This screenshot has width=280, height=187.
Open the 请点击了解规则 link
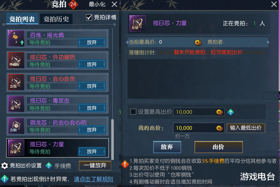pos(94,179)
